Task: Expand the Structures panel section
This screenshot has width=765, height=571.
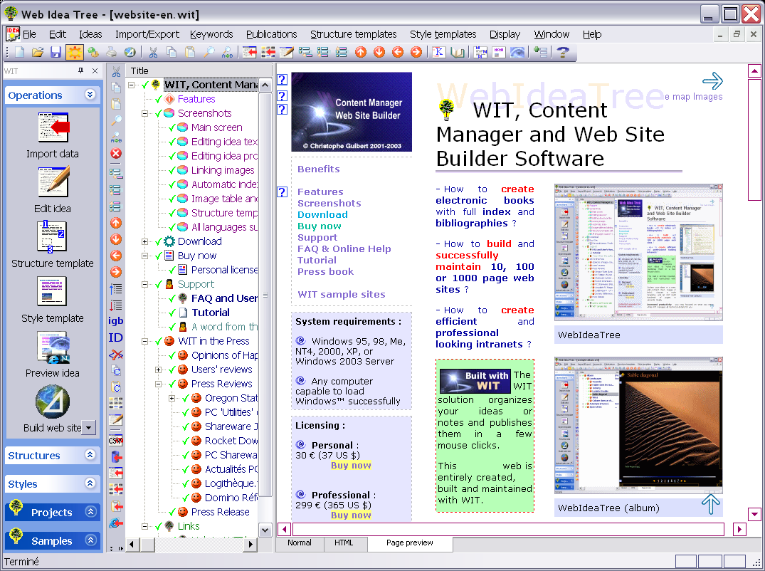Action: coord(90,455)
